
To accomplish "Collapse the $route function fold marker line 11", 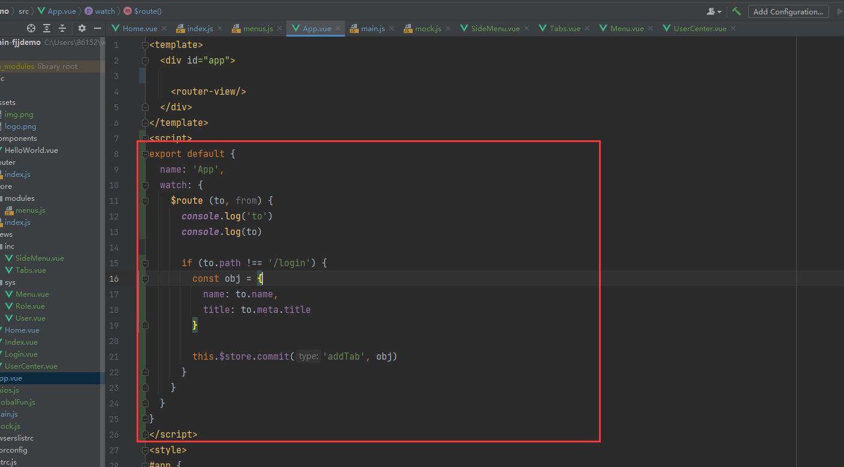I will tap(145, 201).
